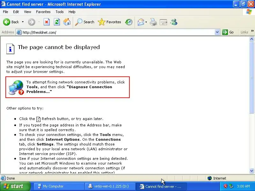Click the 3:00 AM tray clock
This screenshot has width=255, height=191.
click(243, 186)
